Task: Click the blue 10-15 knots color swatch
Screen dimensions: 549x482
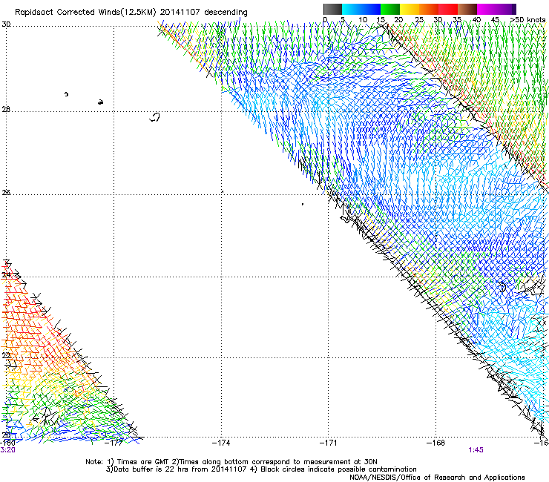Action: pyautogui.click(x=371, y=9)
